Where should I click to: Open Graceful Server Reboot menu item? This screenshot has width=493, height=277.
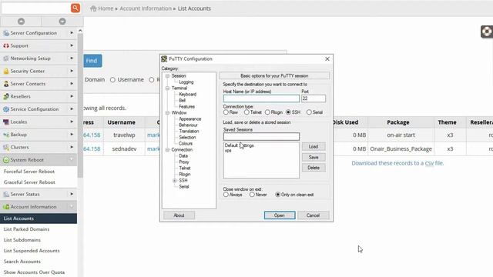[29, 182]
